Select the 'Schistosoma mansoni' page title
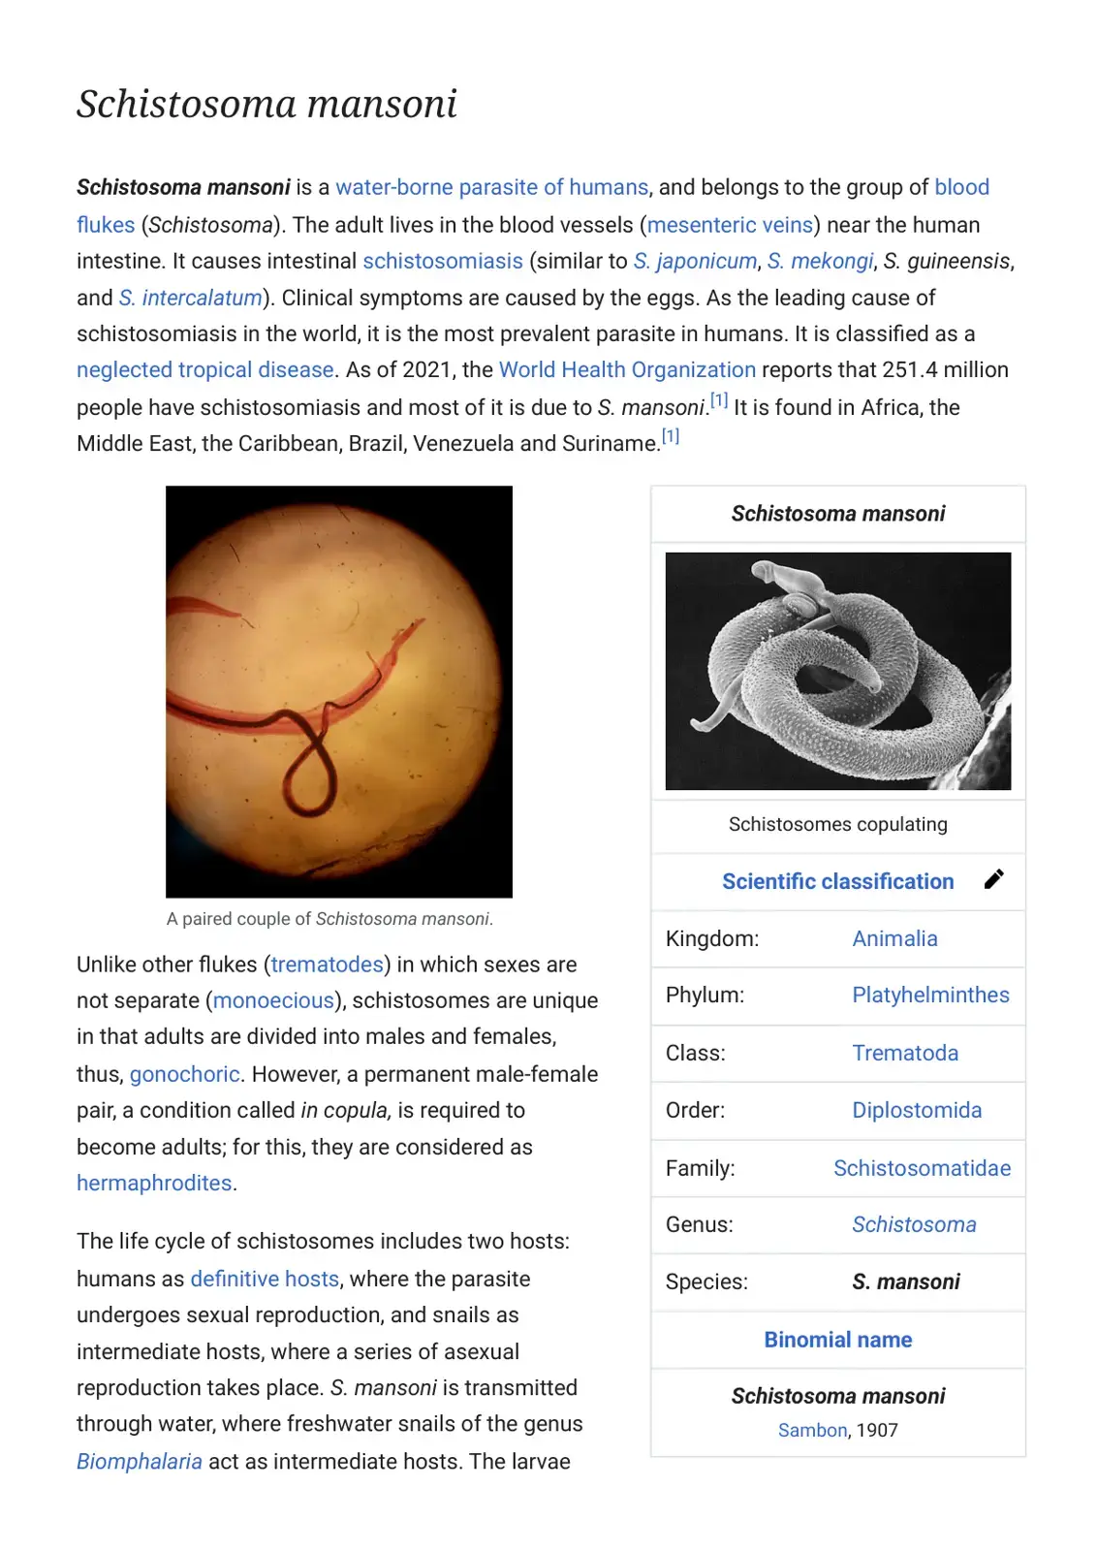Image resolution: width=1097 pixels, height=1551 pixels. tap(266, 104)
